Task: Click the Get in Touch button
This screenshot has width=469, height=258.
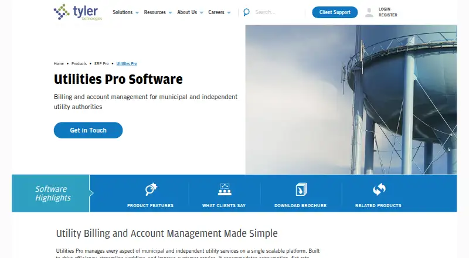Action: pyautogui.click(x=89, y=130)
